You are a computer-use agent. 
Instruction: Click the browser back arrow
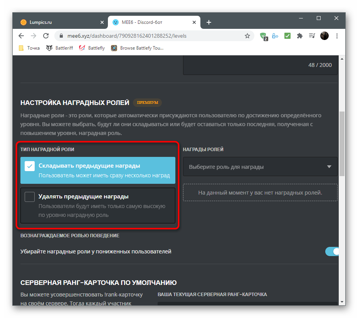(21, 36)
